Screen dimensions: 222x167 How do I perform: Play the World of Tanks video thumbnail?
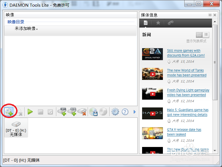[152, 74]
